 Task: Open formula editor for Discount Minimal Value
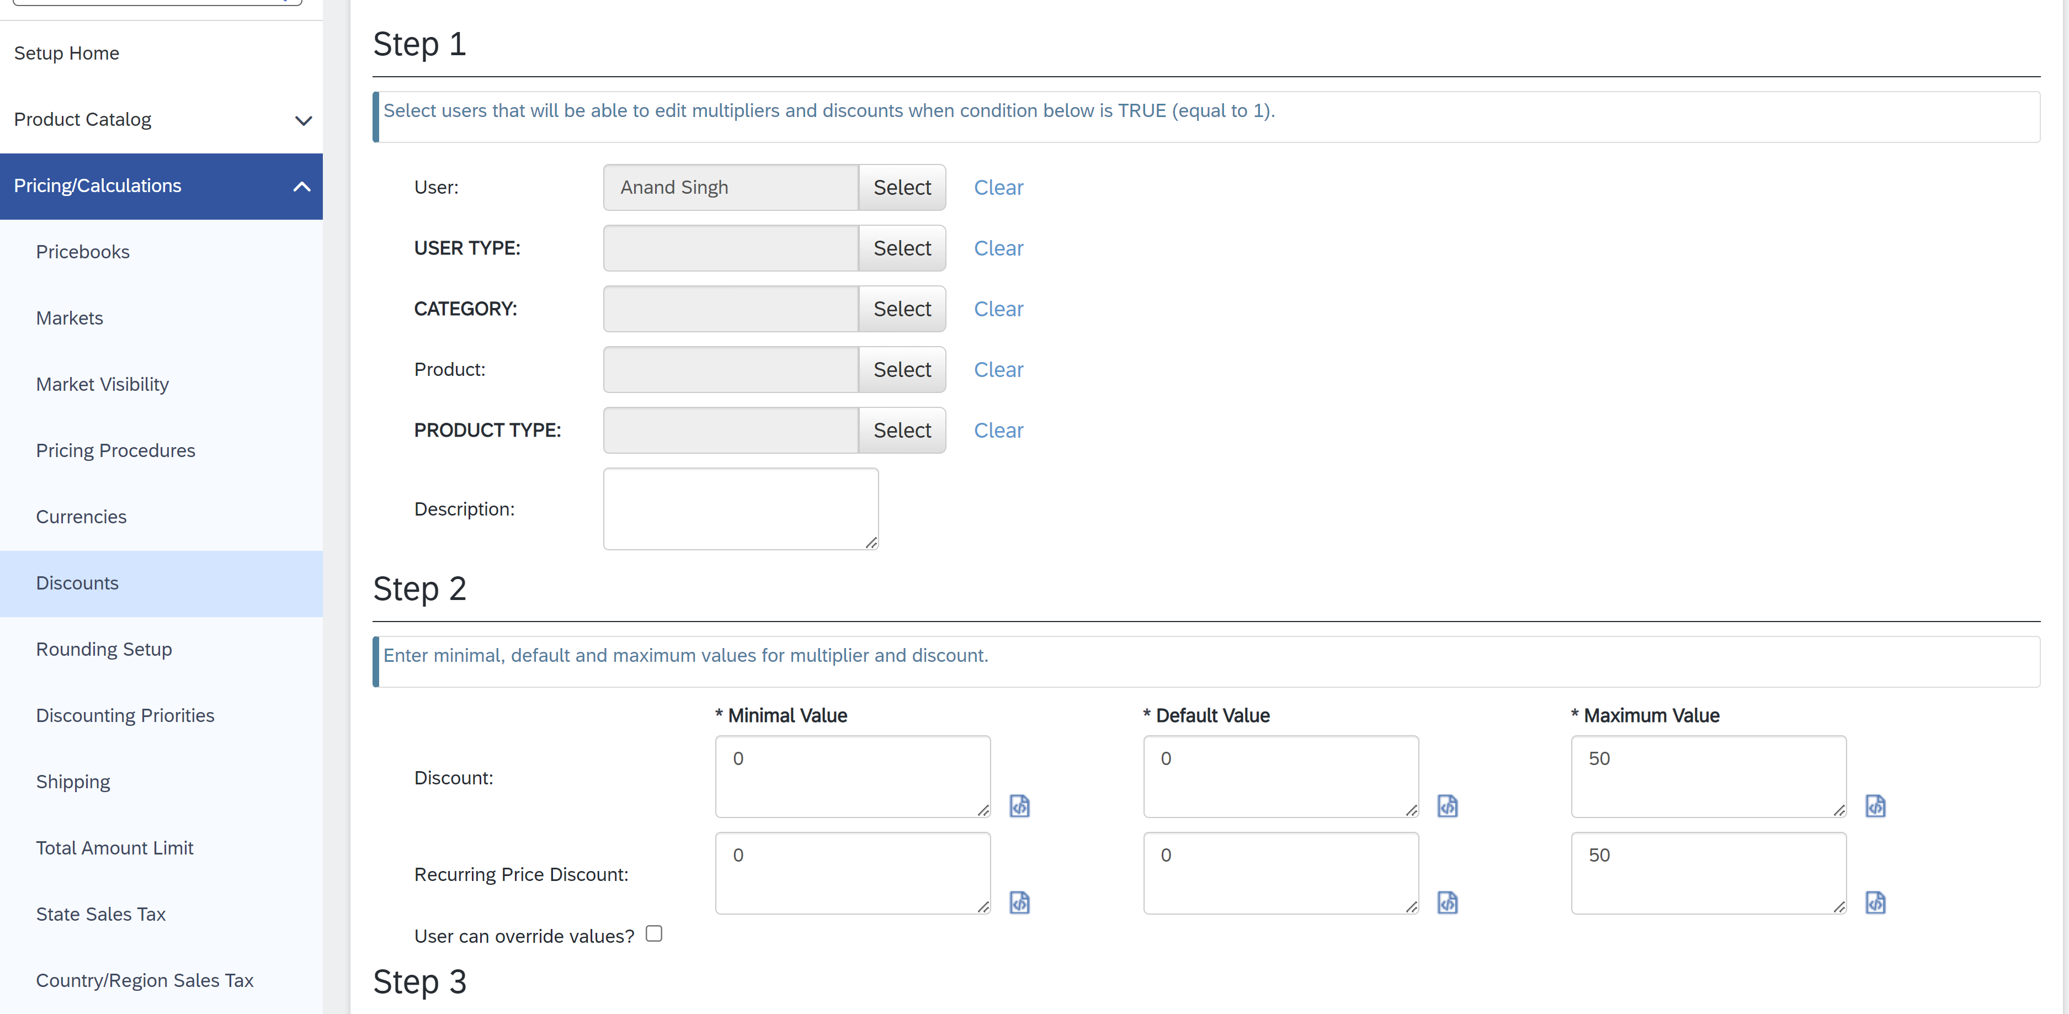(1019, 805)
